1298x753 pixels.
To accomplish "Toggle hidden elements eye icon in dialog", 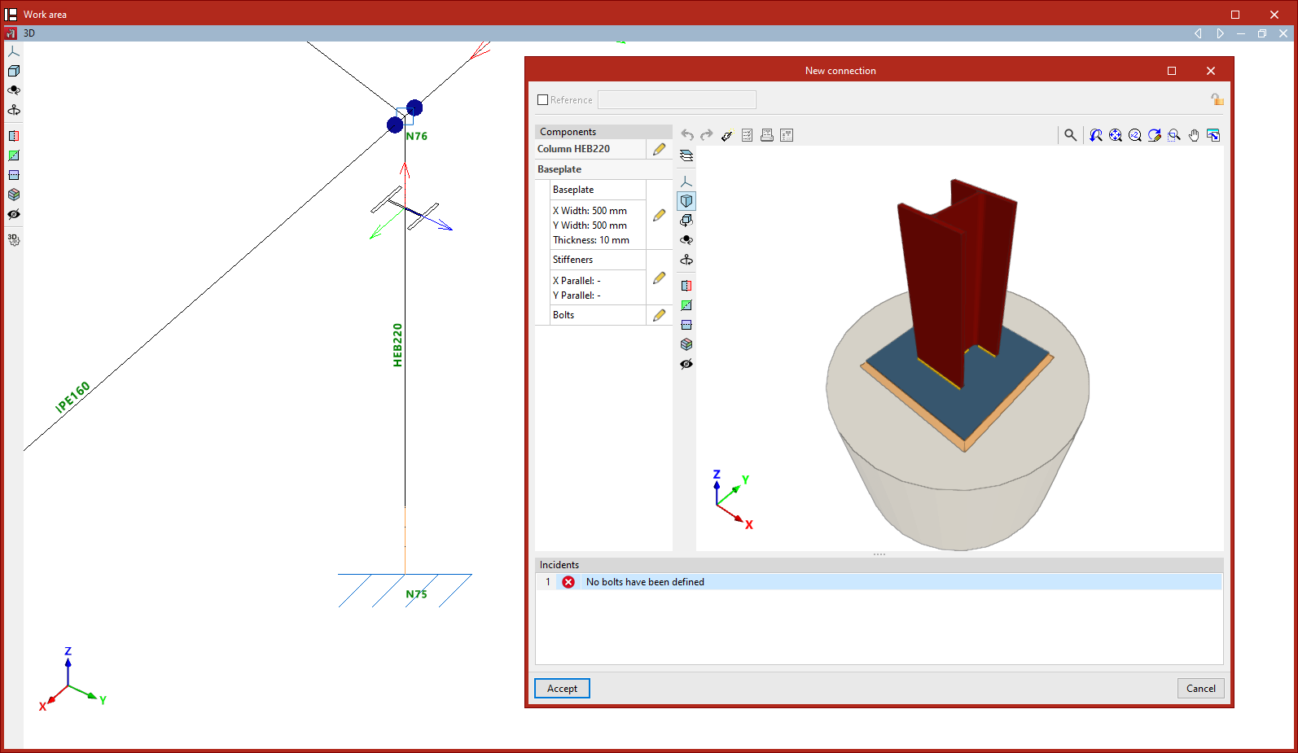I will (x=686, y=364).
